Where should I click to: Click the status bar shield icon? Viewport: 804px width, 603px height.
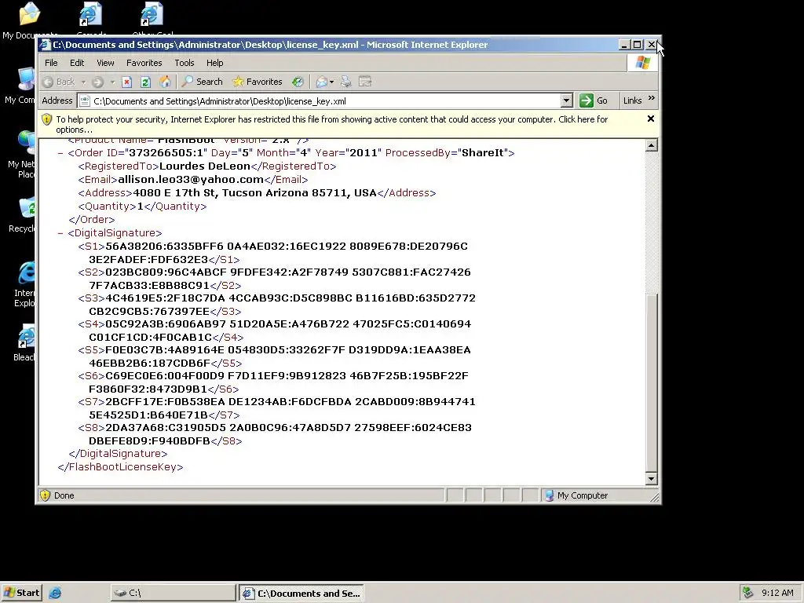45,495
